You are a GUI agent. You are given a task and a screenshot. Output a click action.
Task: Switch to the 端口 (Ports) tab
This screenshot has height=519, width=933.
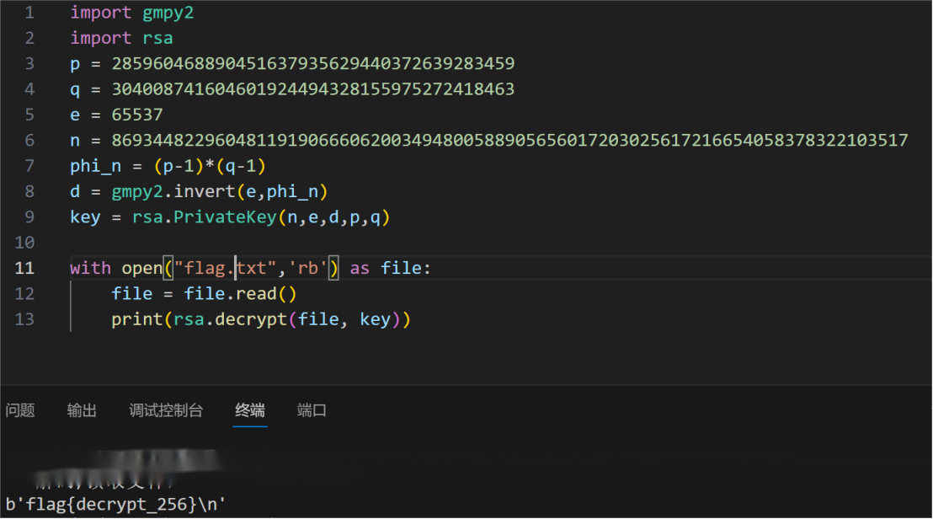(311, 410)
